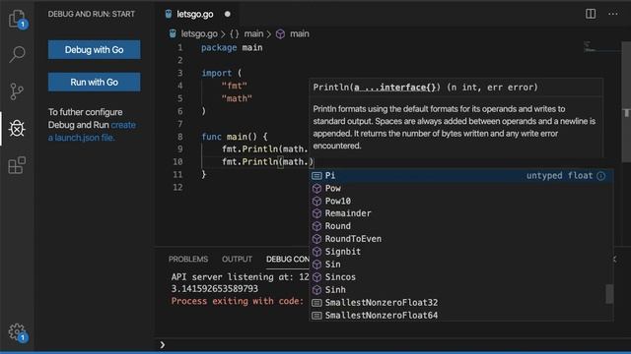The width and height of the screenshot is (631, 354).
Task: Click the Println signature in parameter hint
Action: tap(425, 88)
